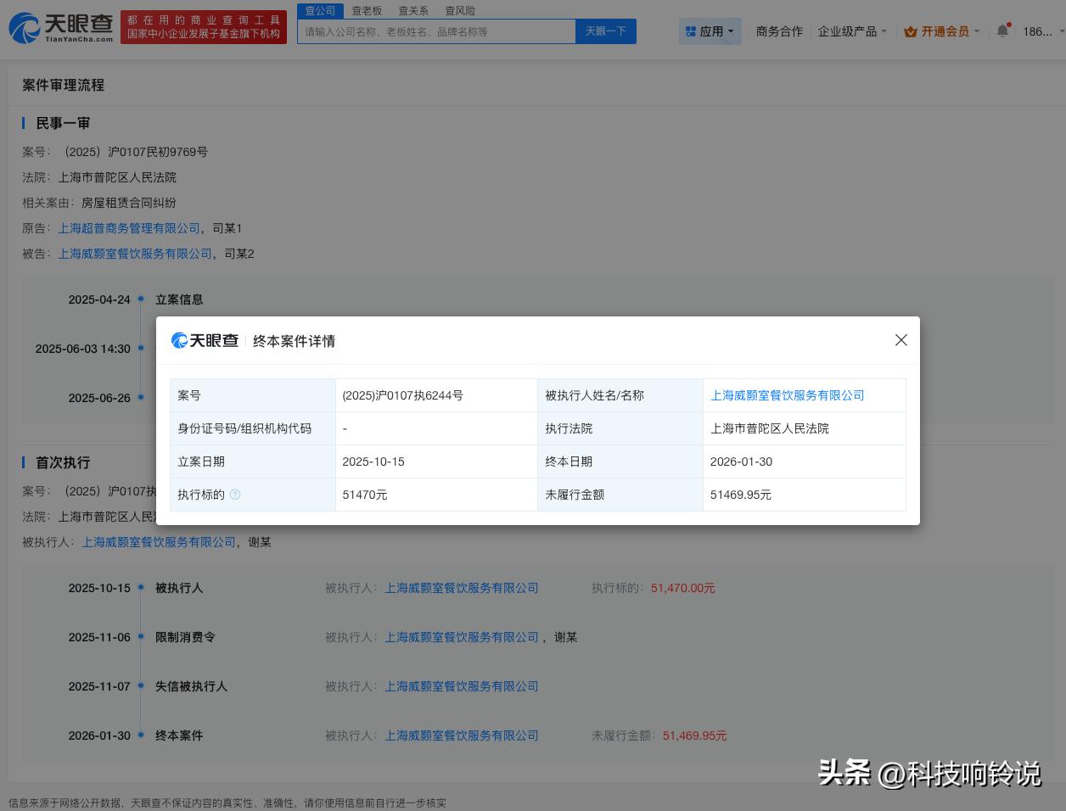Expand the 企业级产品 dropdown
The width and height of the screenshot is (1066, 811).
[849, 31]
